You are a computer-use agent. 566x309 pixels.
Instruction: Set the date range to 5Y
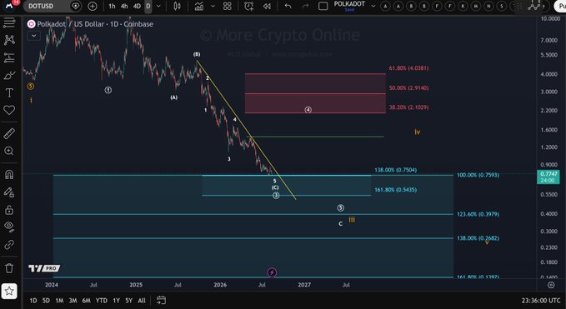tap(129, 301)
